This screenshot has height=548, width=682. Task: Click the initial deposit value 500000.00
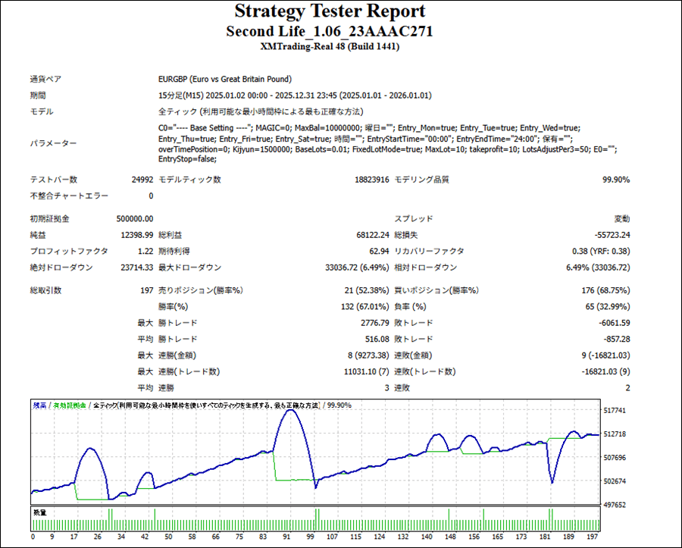[x=134, y=219]
